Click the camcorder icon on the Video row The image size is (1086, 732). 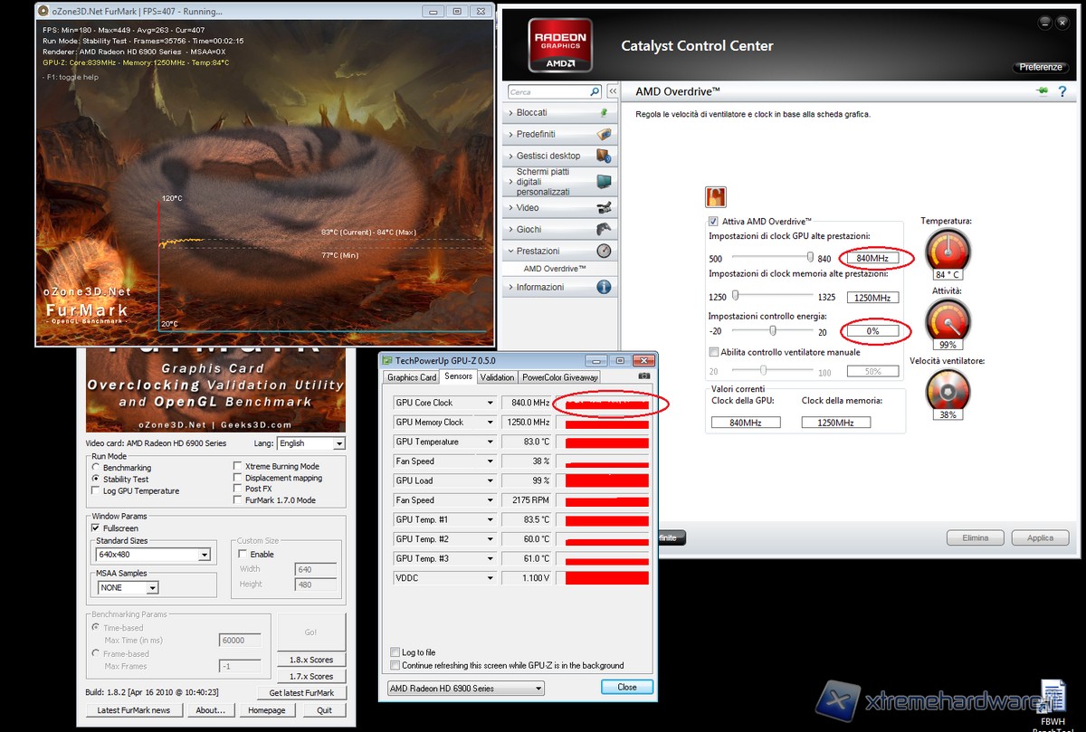[604, 207]
